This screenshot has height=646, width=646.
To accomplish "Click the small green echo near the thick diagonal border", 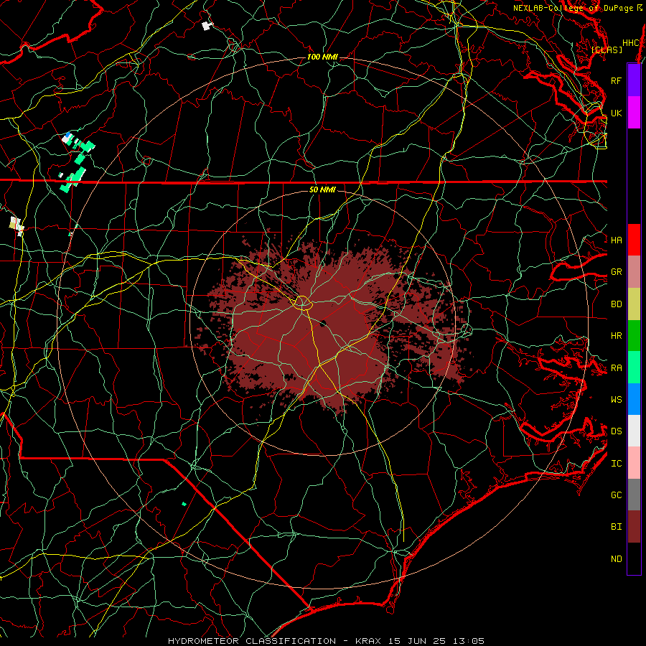I will 184,504.
